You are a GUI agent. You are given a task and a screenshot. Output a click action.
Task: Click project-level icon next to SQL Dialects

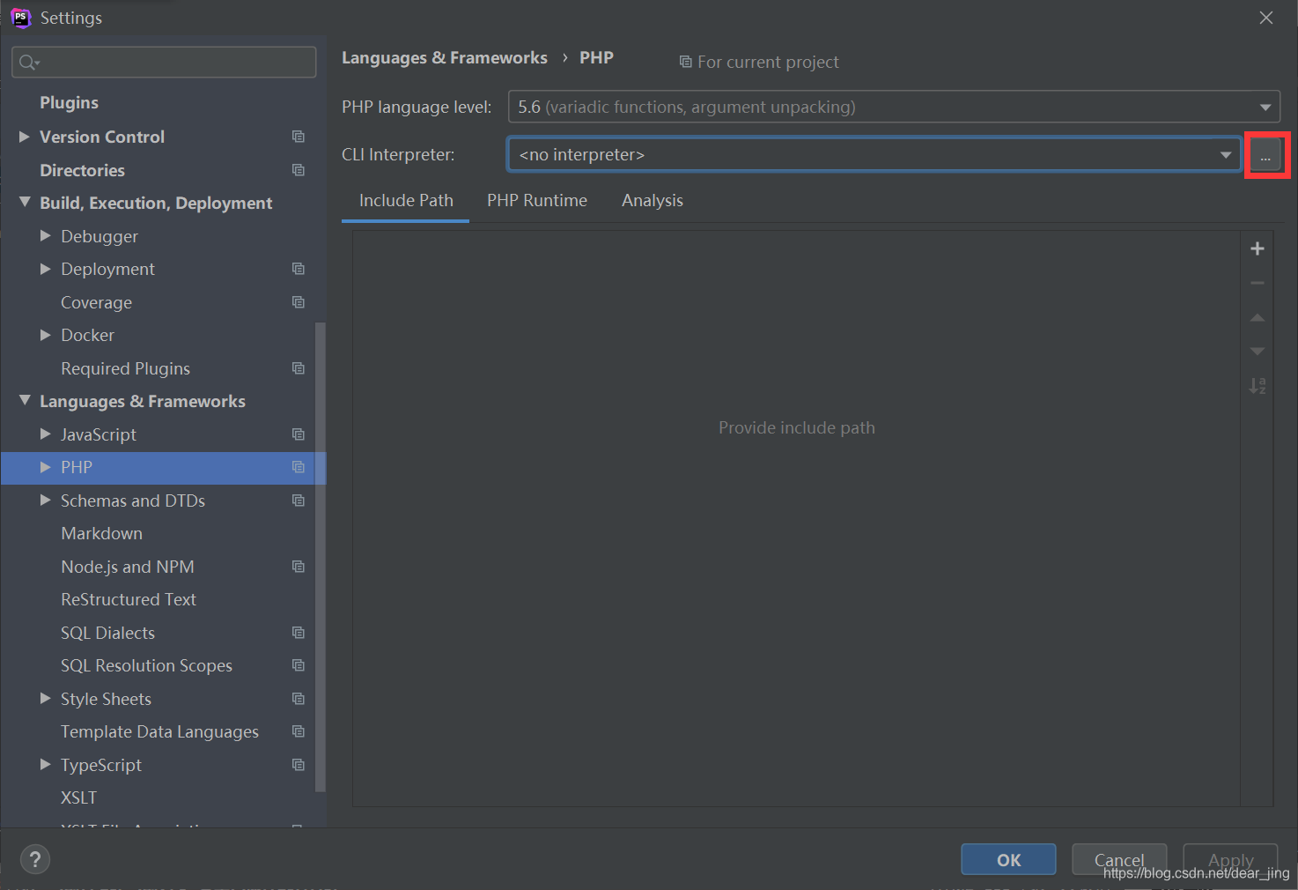point(299,633)
